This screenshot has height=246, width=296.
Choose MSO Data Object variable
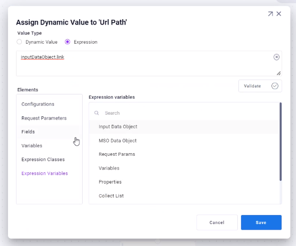[x=184, y=140]
